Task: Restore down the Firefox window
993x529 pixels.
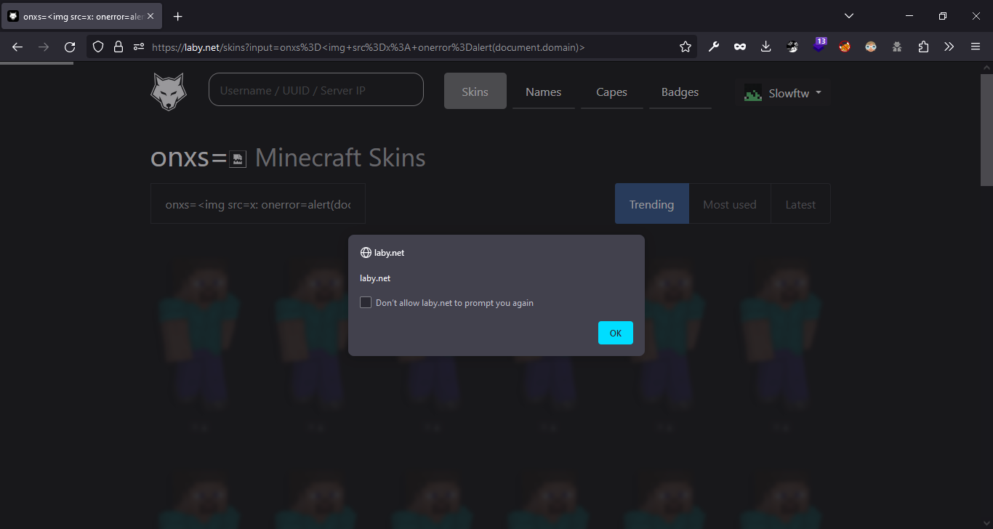Action: [x=943, y=16]
